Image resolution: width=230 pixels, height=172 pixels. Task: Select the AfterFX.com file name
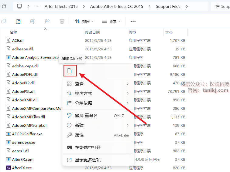23,159
